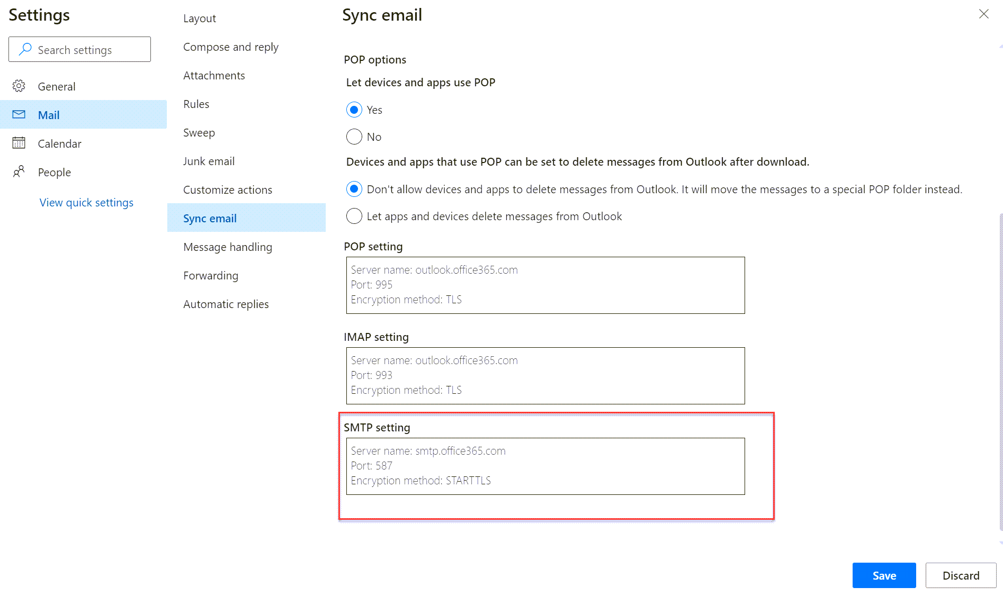Select Let apps and devices delete messages

354,216
